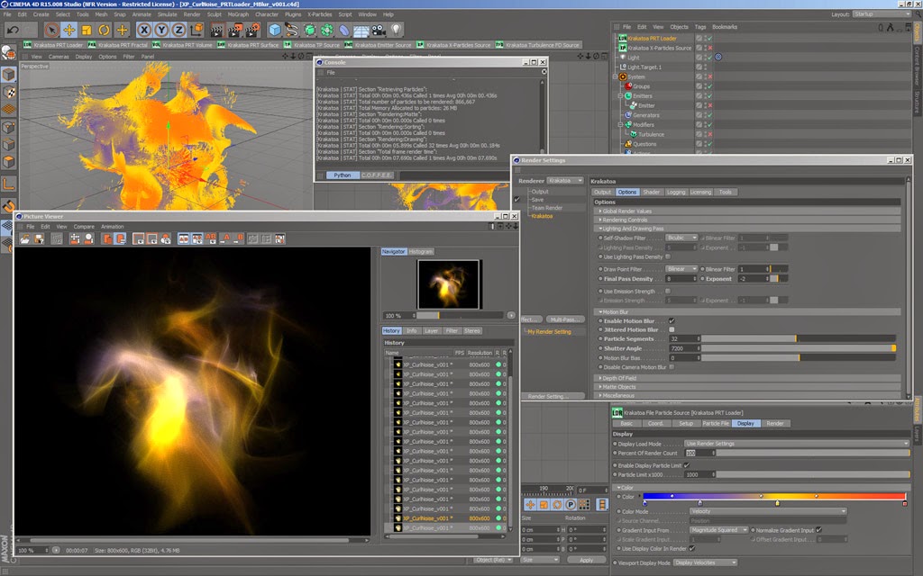This screenshot has width=923, height=576.
Task: Click the Cube primitive icon
Action: point(275,30)
